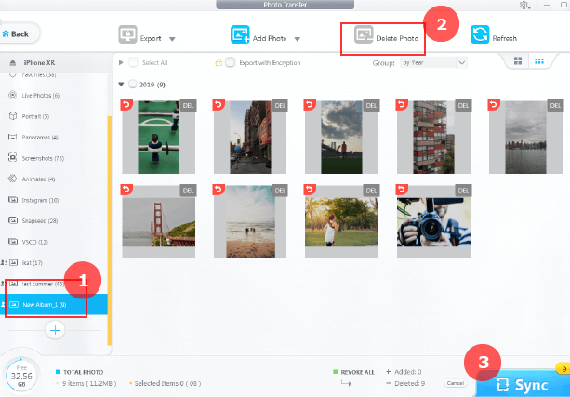Click the lock icon beside Export with Encryption

[219, 62]
